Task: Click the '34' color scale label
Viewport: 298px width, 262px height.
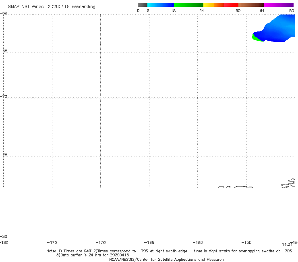Action: 202,10
